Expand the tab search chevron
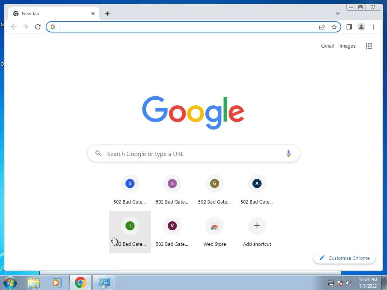Image resolution: width=387 pixels, height=290 pixels. point(337,14)
